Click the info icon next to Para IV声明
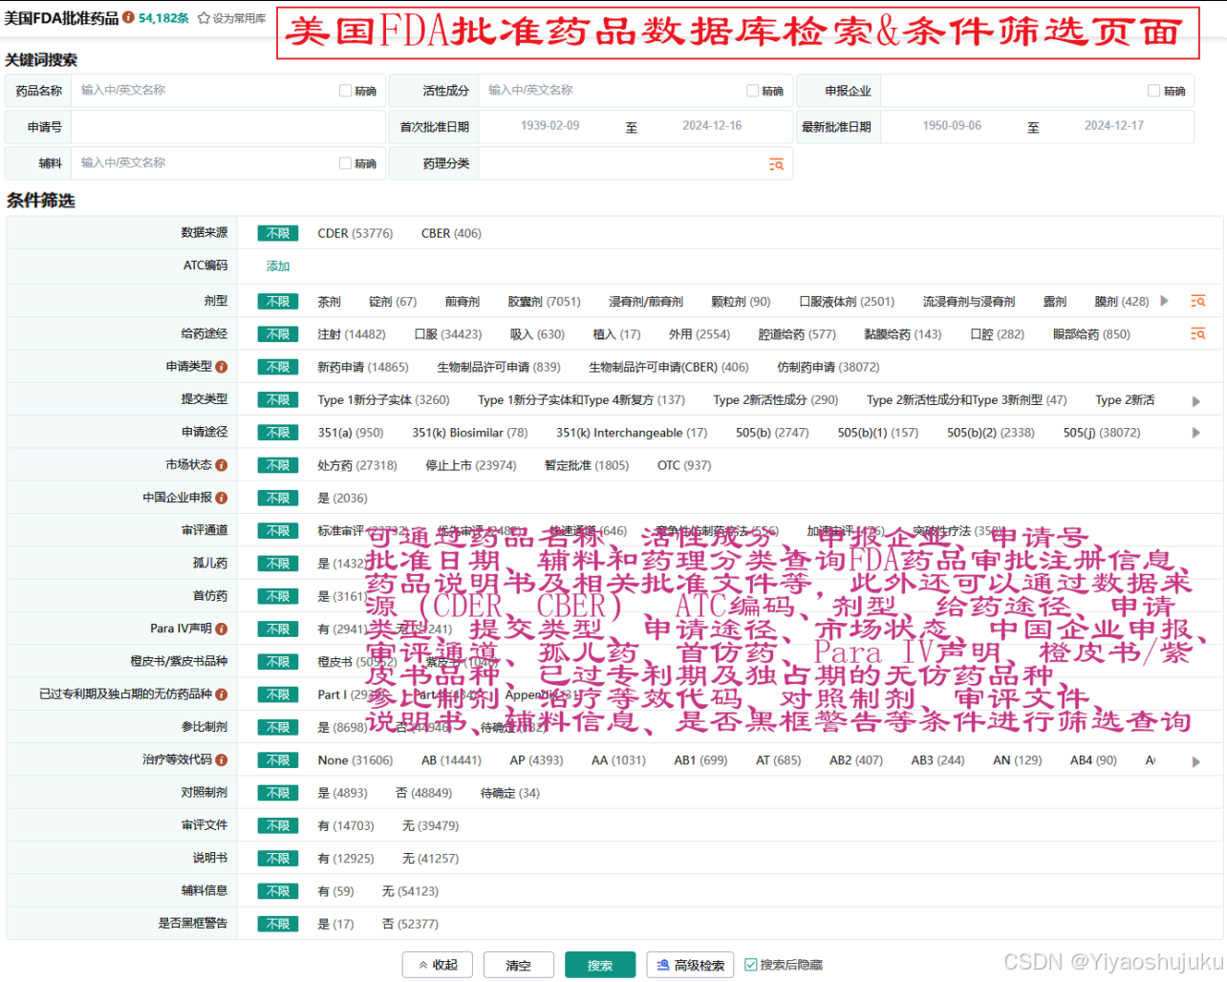Viewport: 1227px width, 982px height. pyautogui.click(x=221, y=629)
